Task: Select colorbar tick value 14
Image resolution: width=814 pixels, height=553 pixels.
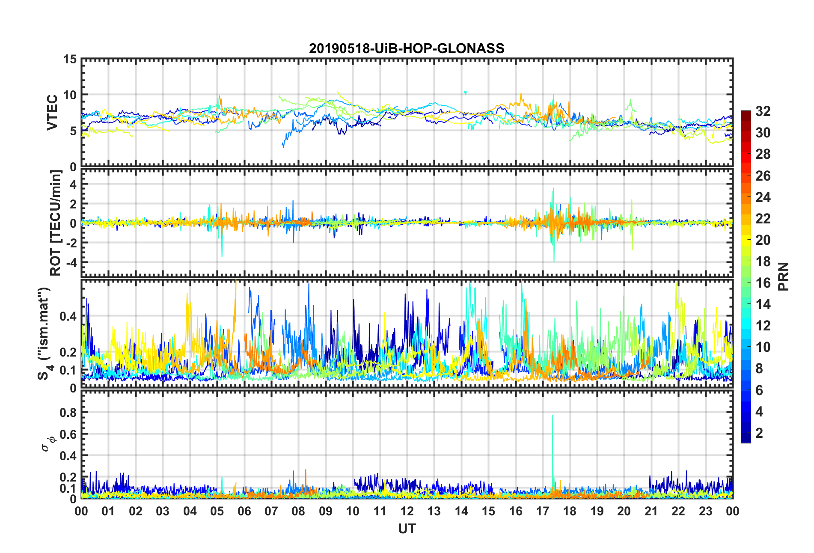Action: (763, 304)
